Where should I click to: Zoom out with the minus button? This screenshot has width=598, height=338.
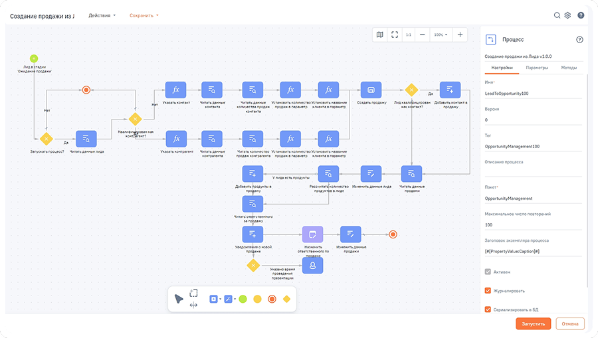tap(423, 35)
